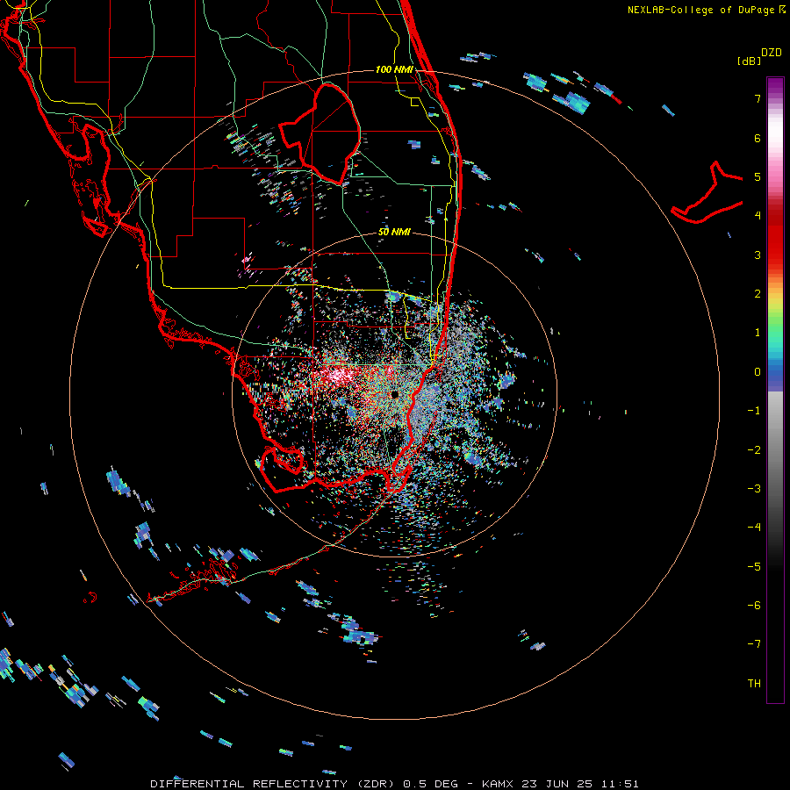Viewport: 790px width, 790px height.
Task: Click the 3 value on the color scale
Action: coord(758,255)
